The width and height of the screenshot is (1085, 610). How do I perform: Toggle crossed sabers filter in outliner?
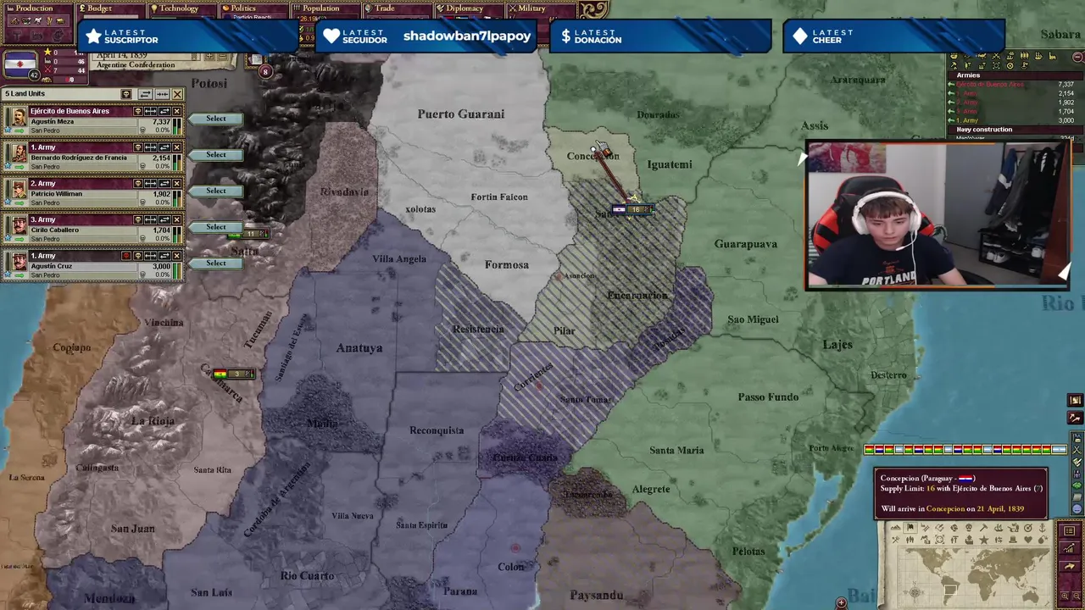996,56
